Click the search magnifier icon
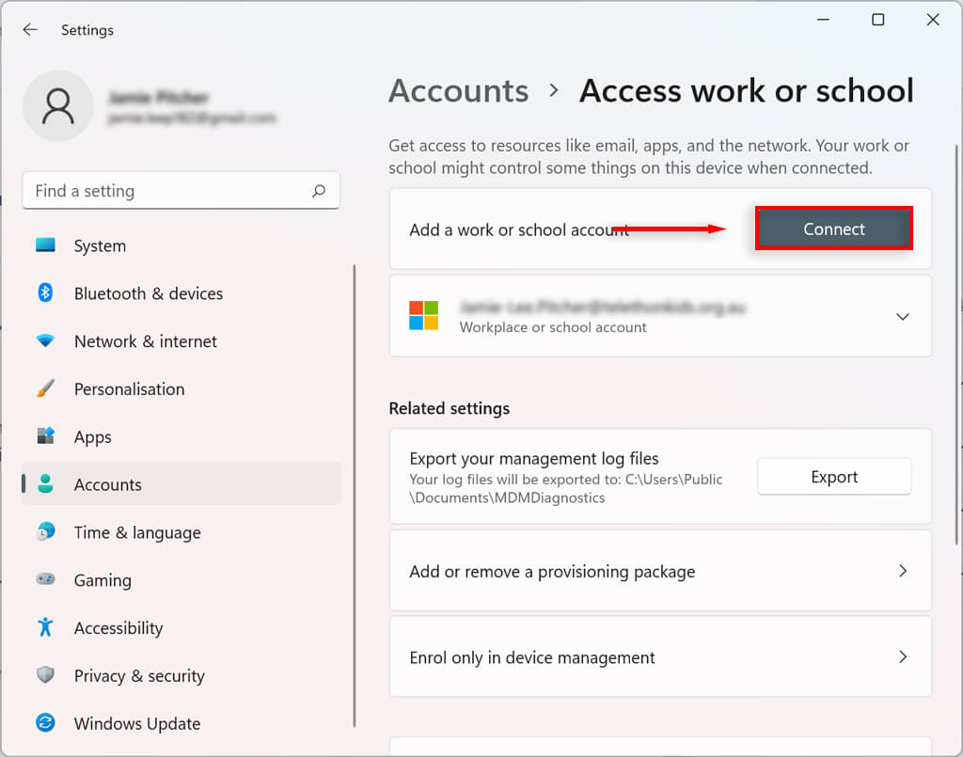Screen dimensions: 963x757 click(319, 191)
